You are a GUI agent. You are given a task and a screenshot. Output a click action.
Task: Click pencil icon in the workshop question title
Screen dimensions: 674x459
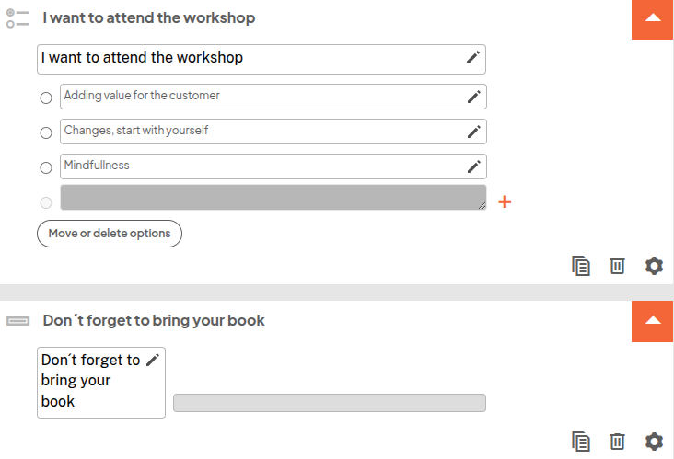click(472, 58)
